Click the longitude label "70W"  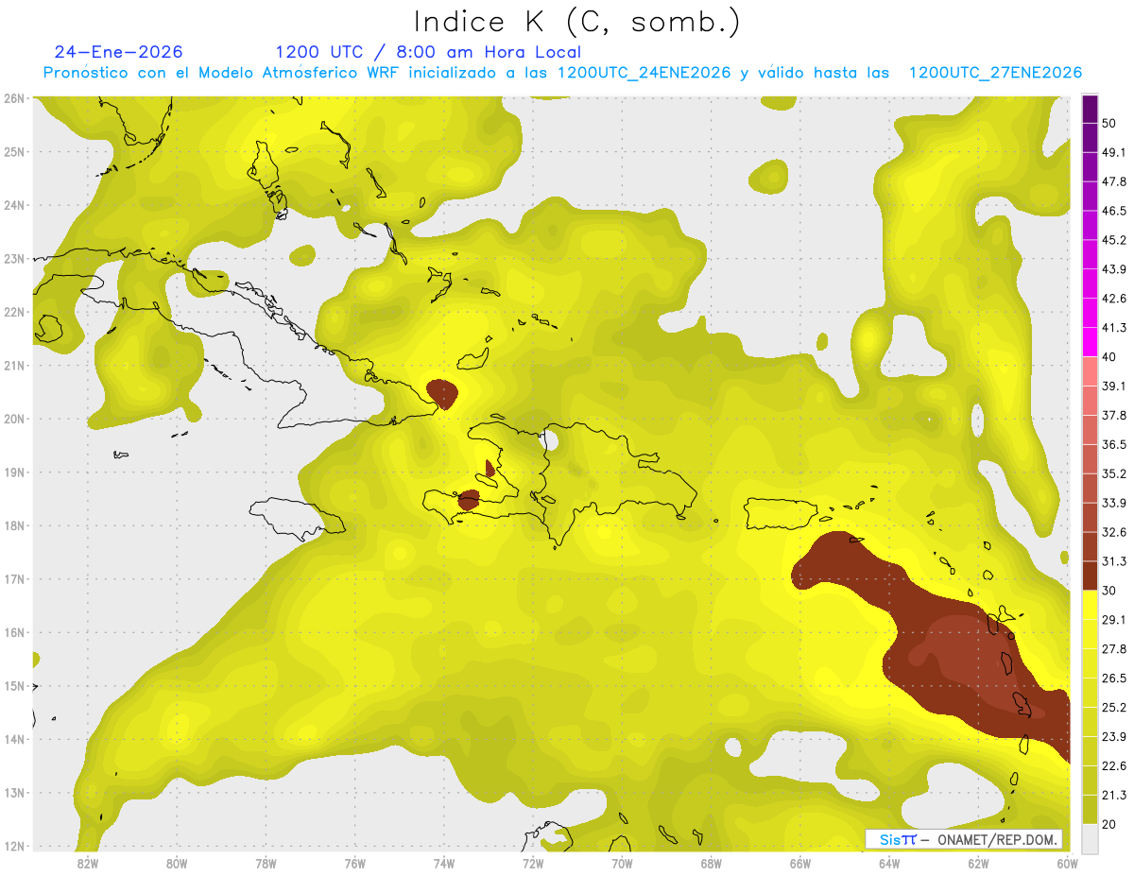(622, 863)
